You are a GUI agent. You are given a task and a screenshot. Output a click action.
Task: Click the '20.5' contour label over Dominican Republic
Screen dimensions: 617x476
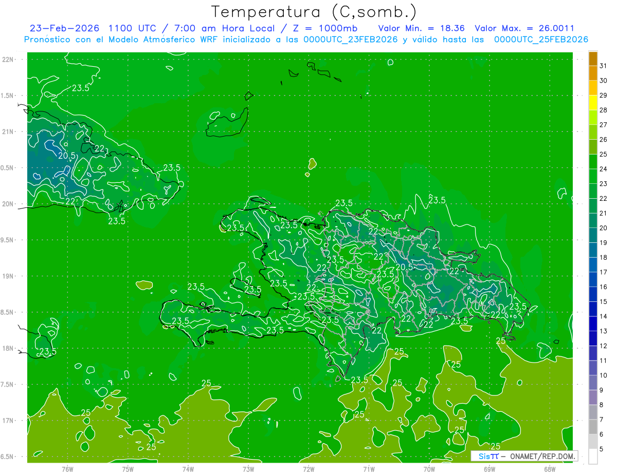pyautogui.click(x=405, y=267)
